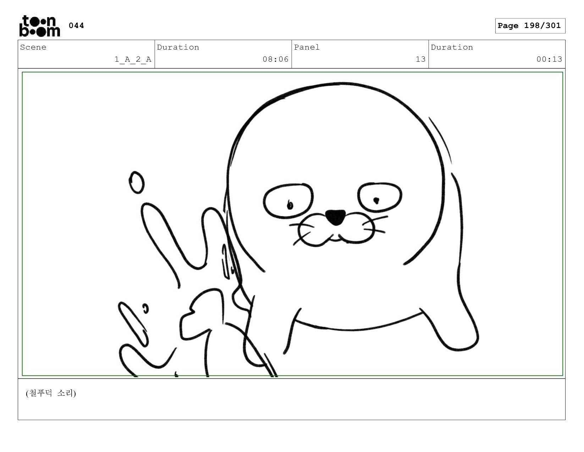Click scene name 1_A_2_A
584x452 pixels.
click(133, 59)
